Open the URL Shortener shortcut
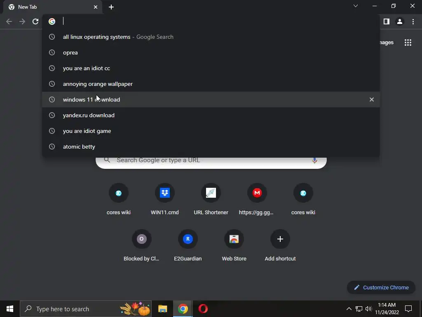The image size is (422, 317). point(211,199)
